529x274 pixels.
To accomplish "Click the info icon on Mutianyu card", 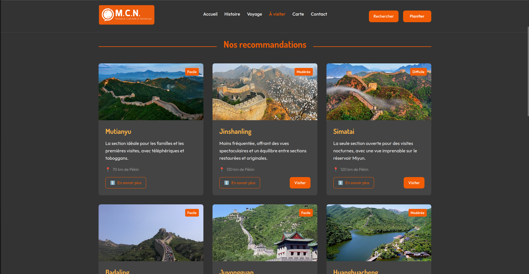I will (113, 183).
